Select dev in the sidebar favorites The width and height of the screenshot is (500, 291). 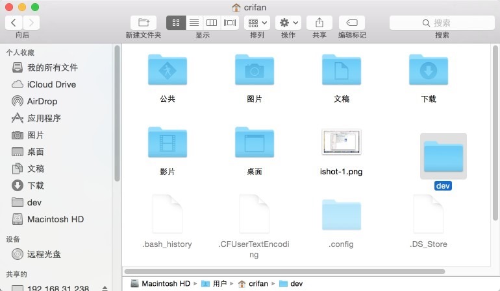pos(56,202)
